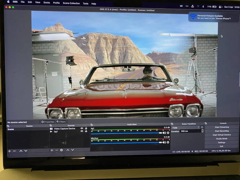Click Start Virtual Camera button
The image size is (240, 180).
click(x=222, y=135)
